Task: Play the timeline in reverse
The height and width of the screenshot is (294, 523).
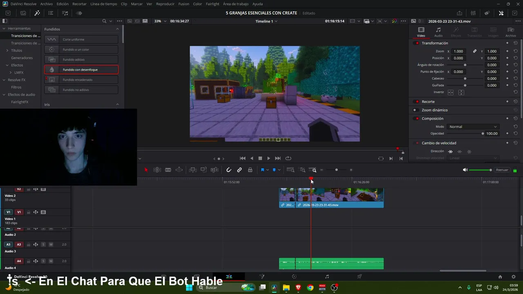Action: (252, 158)
